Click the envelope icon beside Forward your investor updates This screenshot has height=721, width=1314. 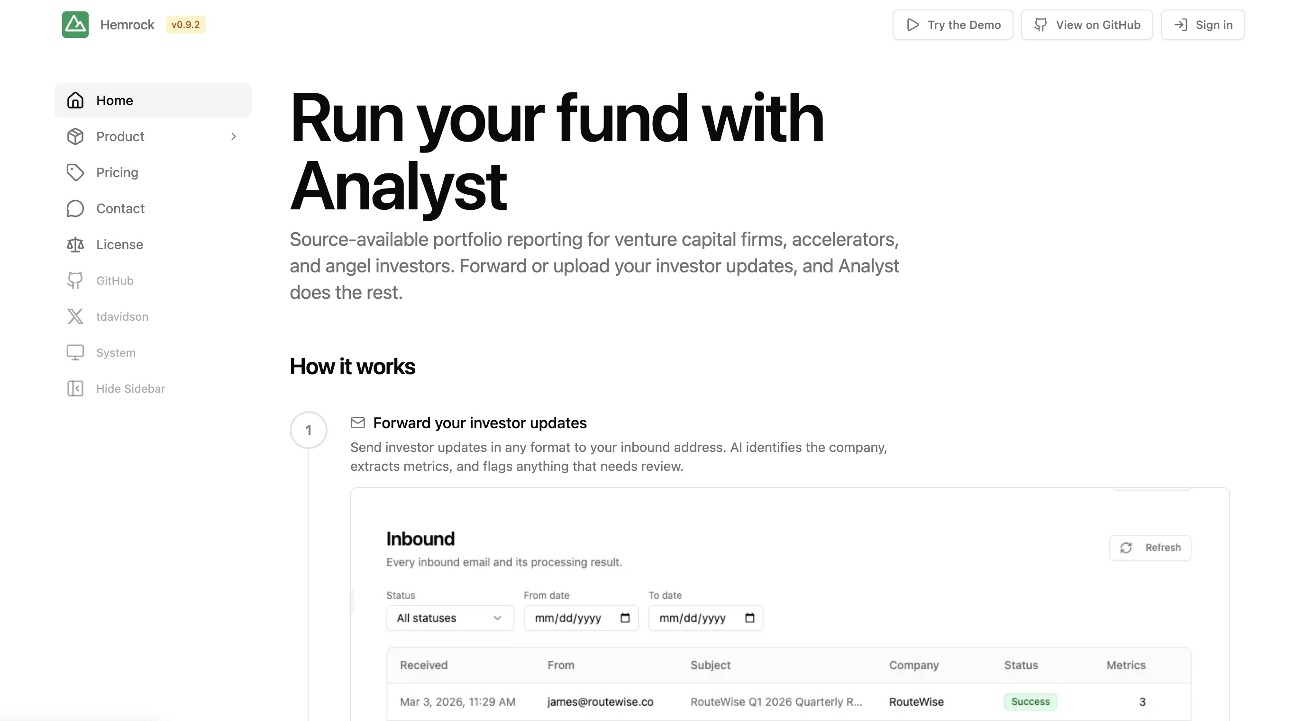(x=358, y=422)
